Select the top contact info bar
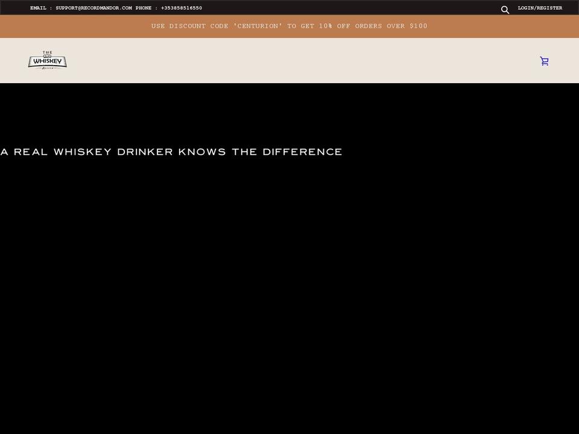This screenshot has height=434, width=579. [x=289, y=8]
